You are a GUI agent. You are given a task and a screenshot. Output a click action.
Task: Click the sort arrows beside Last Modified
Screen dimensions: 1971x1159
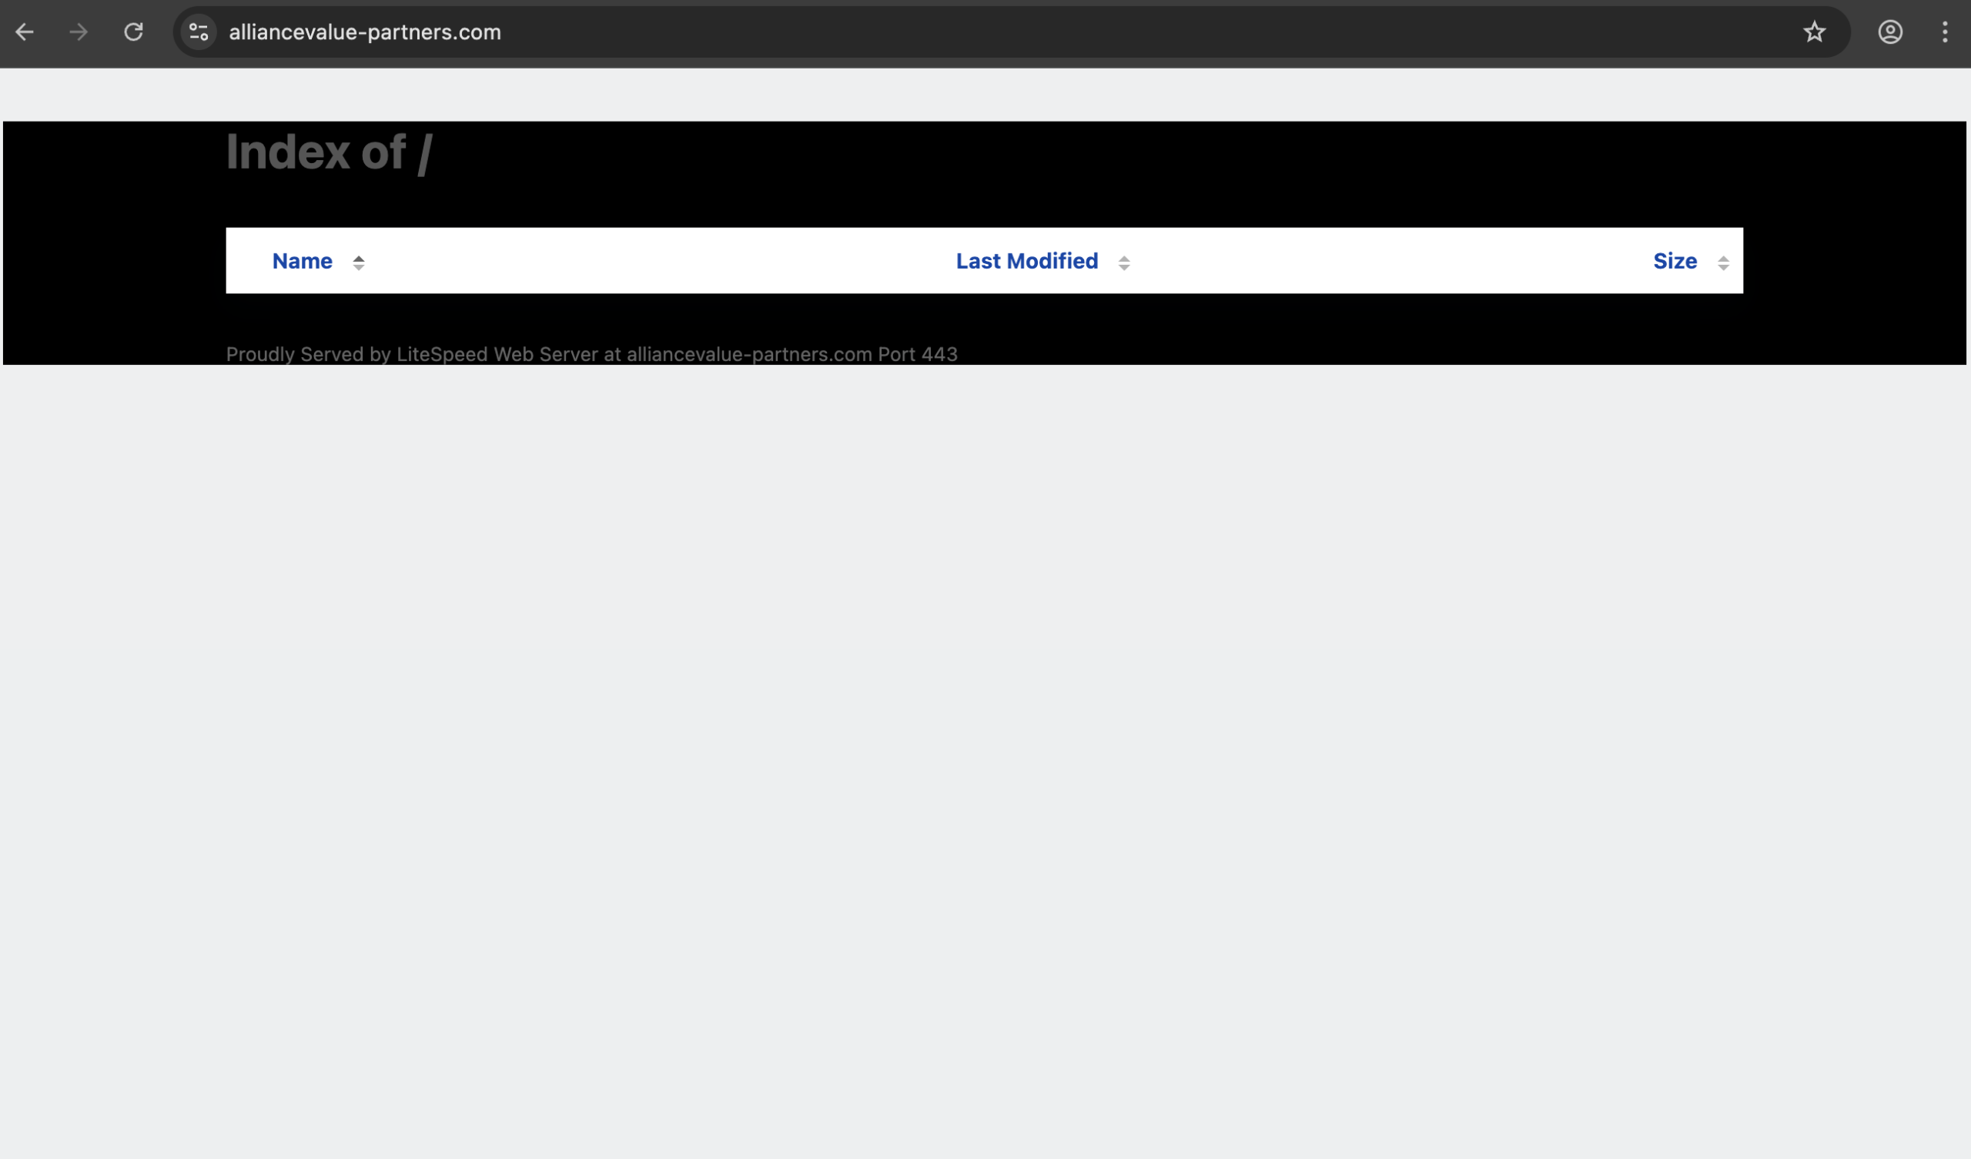coord(1123,262)
